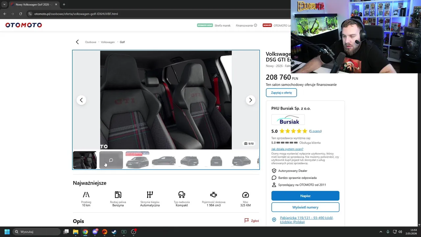This screenshot has height=237, width=421.
Task: Open Steam from taskbar
Action: tap(114, 232)
